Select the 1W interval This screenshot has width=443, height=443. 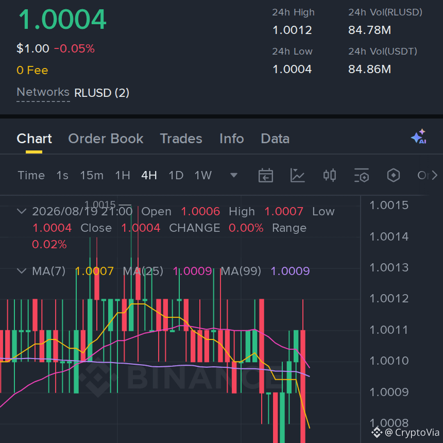pyautogui.click(x=203, y=175)
